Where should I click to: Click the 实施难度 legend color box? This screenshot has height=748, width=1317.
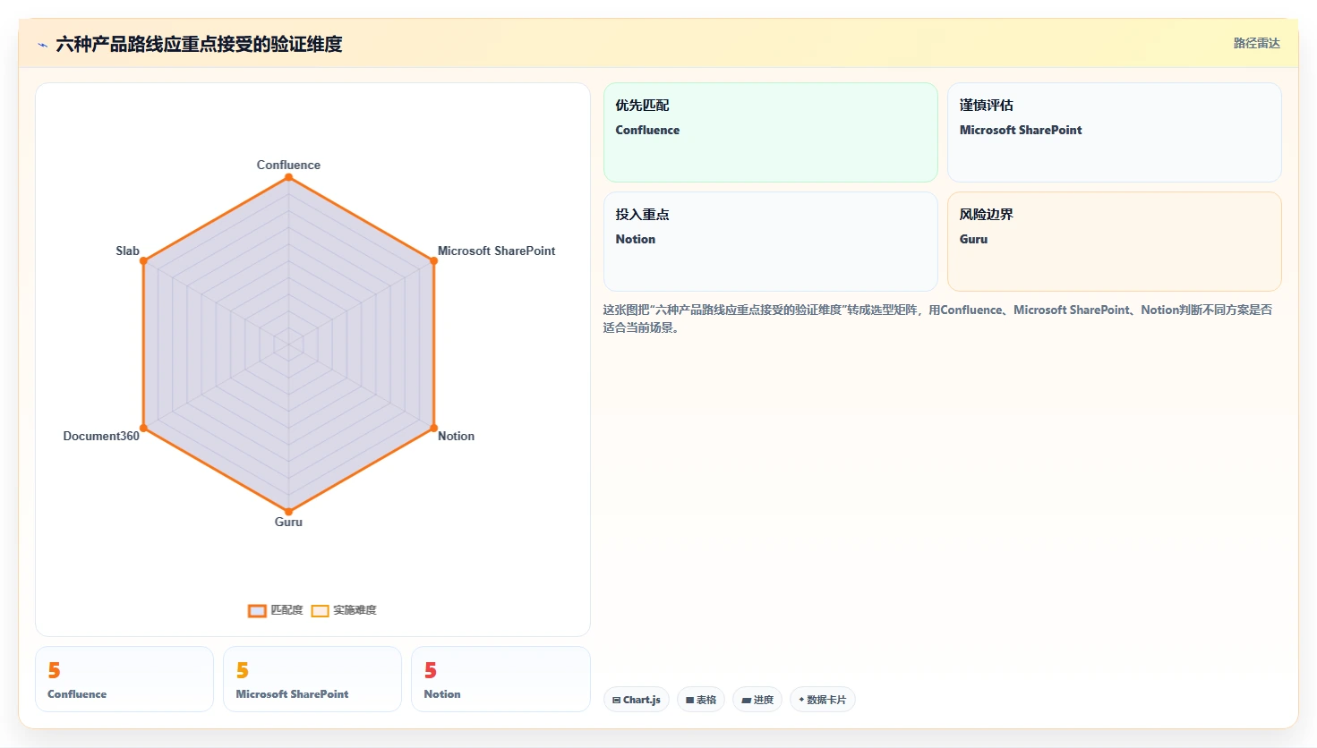coord(320,611)
